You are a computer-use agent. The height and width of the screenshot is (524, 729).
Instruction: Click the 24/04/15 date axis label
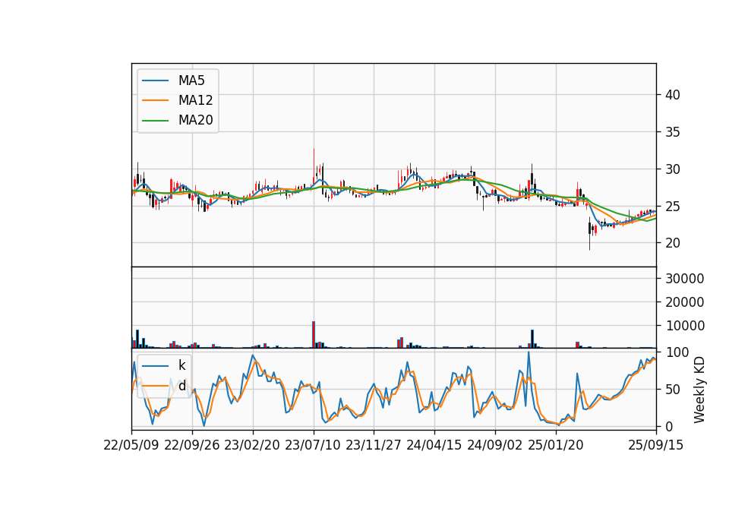(x=434, y=445)
